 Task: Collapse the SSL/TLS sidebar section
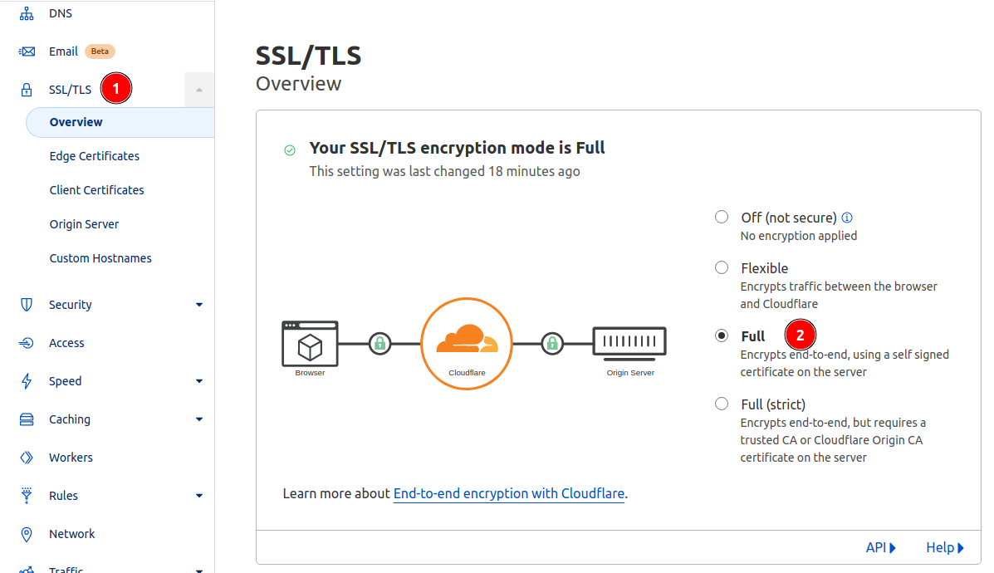[199, 90]
